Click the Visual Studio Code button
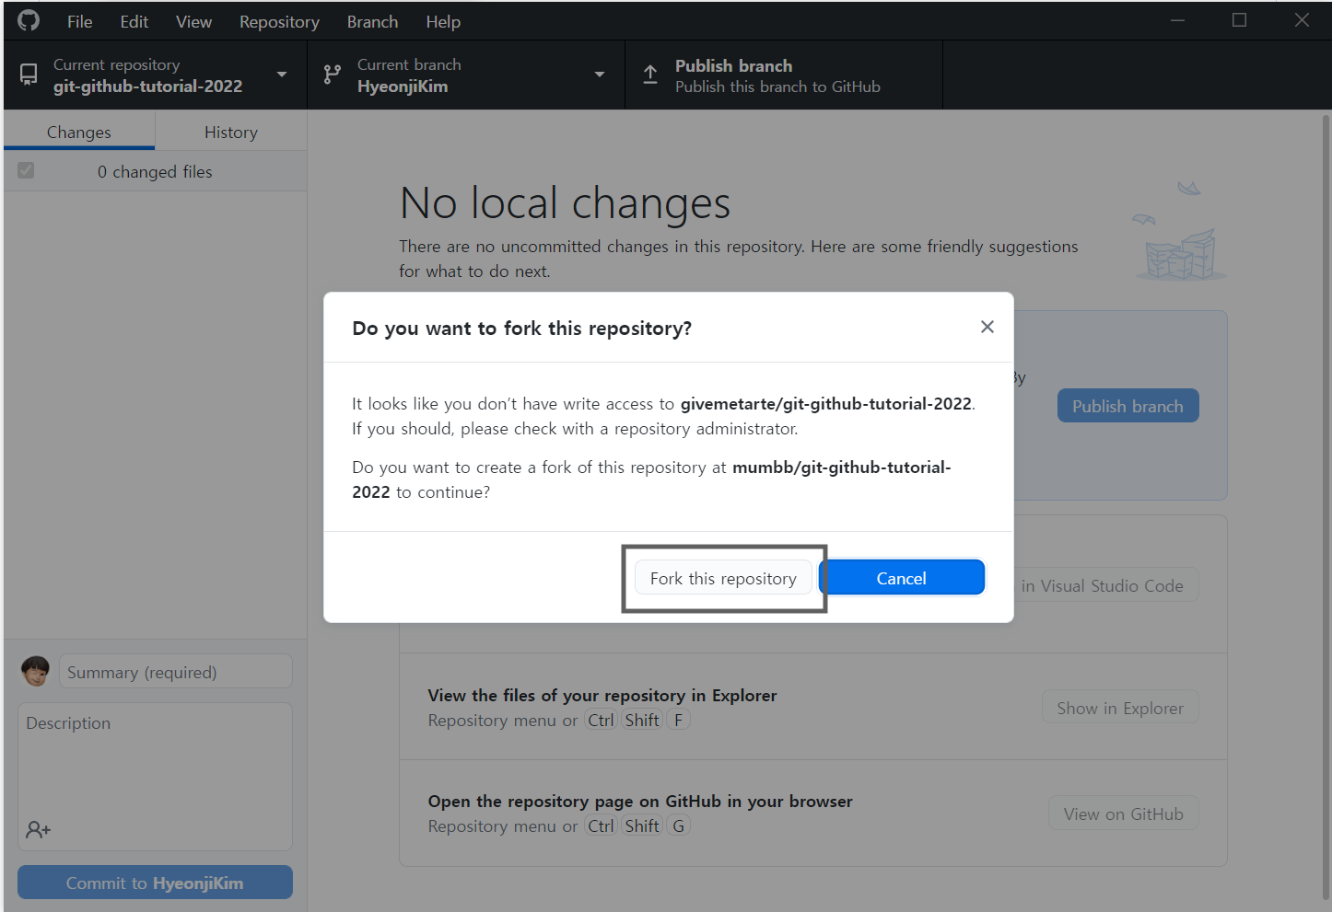This screenshot has height=912, width=1332. pos(1106,585)
